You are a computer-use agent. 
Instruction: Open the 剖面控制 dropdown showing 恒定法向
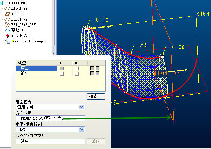coord(50,107)
